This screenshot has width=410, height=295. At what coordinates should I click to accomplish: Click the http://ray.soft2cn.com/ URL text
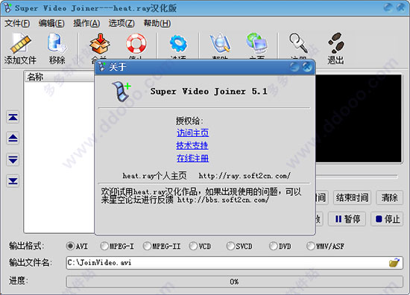click(245, 176)
